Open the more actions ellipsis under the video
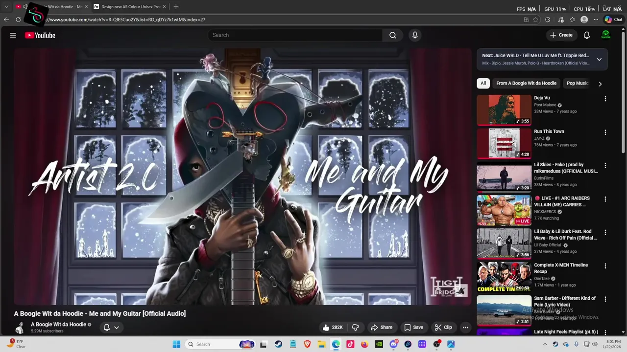 click(466, 327)
